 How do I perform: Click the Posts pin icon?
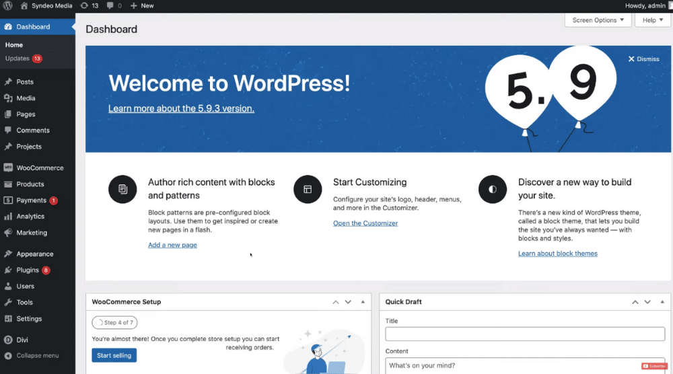coord(8,81)
